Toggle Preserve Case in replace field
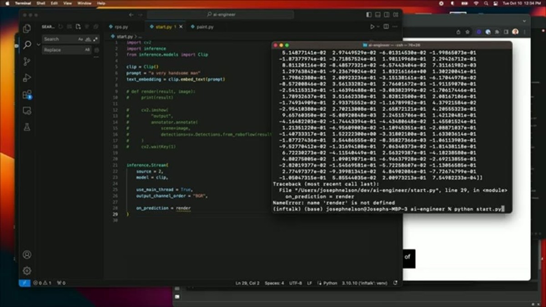 [x=87, y=50]
